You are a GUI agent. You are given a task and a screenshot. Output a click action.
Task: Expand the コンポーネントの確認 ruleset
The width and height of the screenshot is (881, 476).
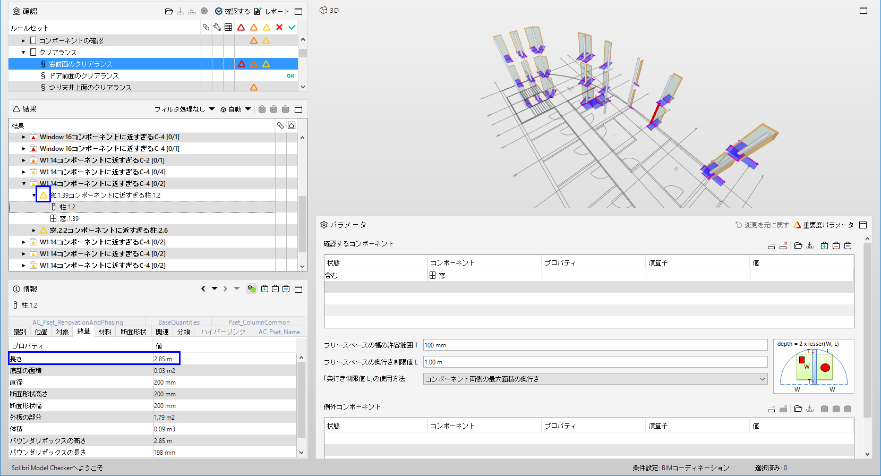pyautogui.click(x=23, y=40)
